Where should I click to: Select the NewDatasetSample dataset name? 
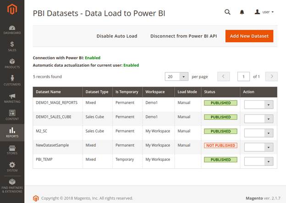[x=52, y=145]
